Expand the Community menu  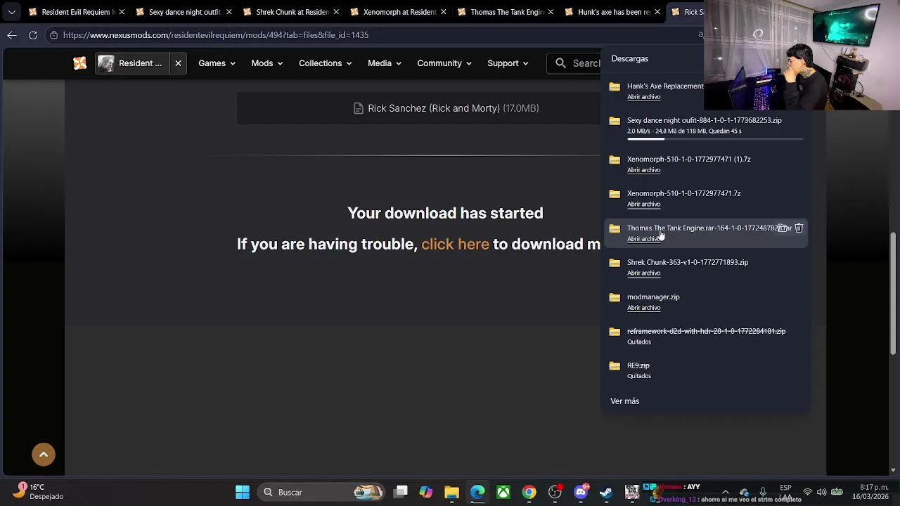(x=444, y=63)
